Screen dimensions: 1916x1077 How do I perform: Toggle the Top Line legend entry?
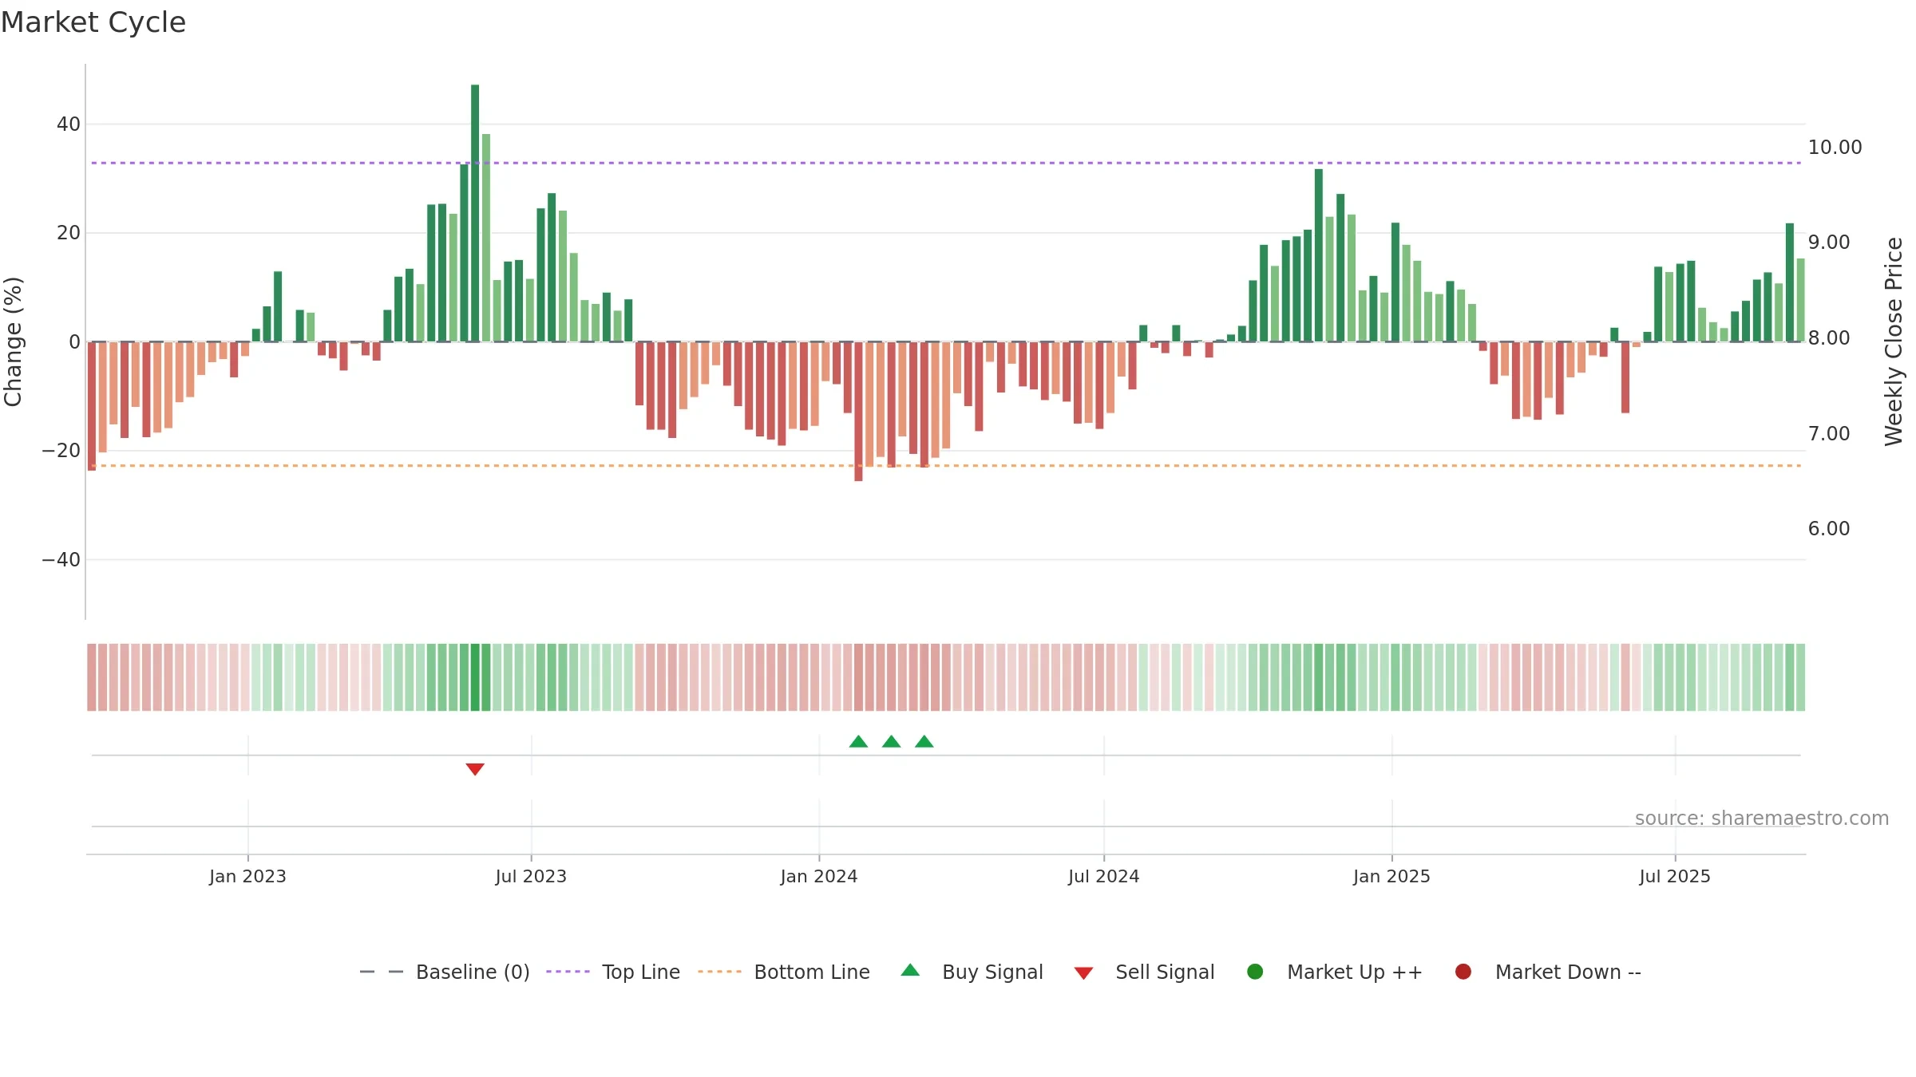pos(613,972)
